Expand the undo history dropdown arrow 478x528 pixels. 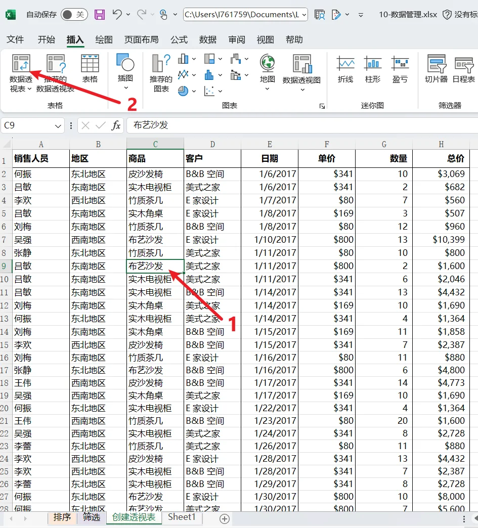(128, 15)
